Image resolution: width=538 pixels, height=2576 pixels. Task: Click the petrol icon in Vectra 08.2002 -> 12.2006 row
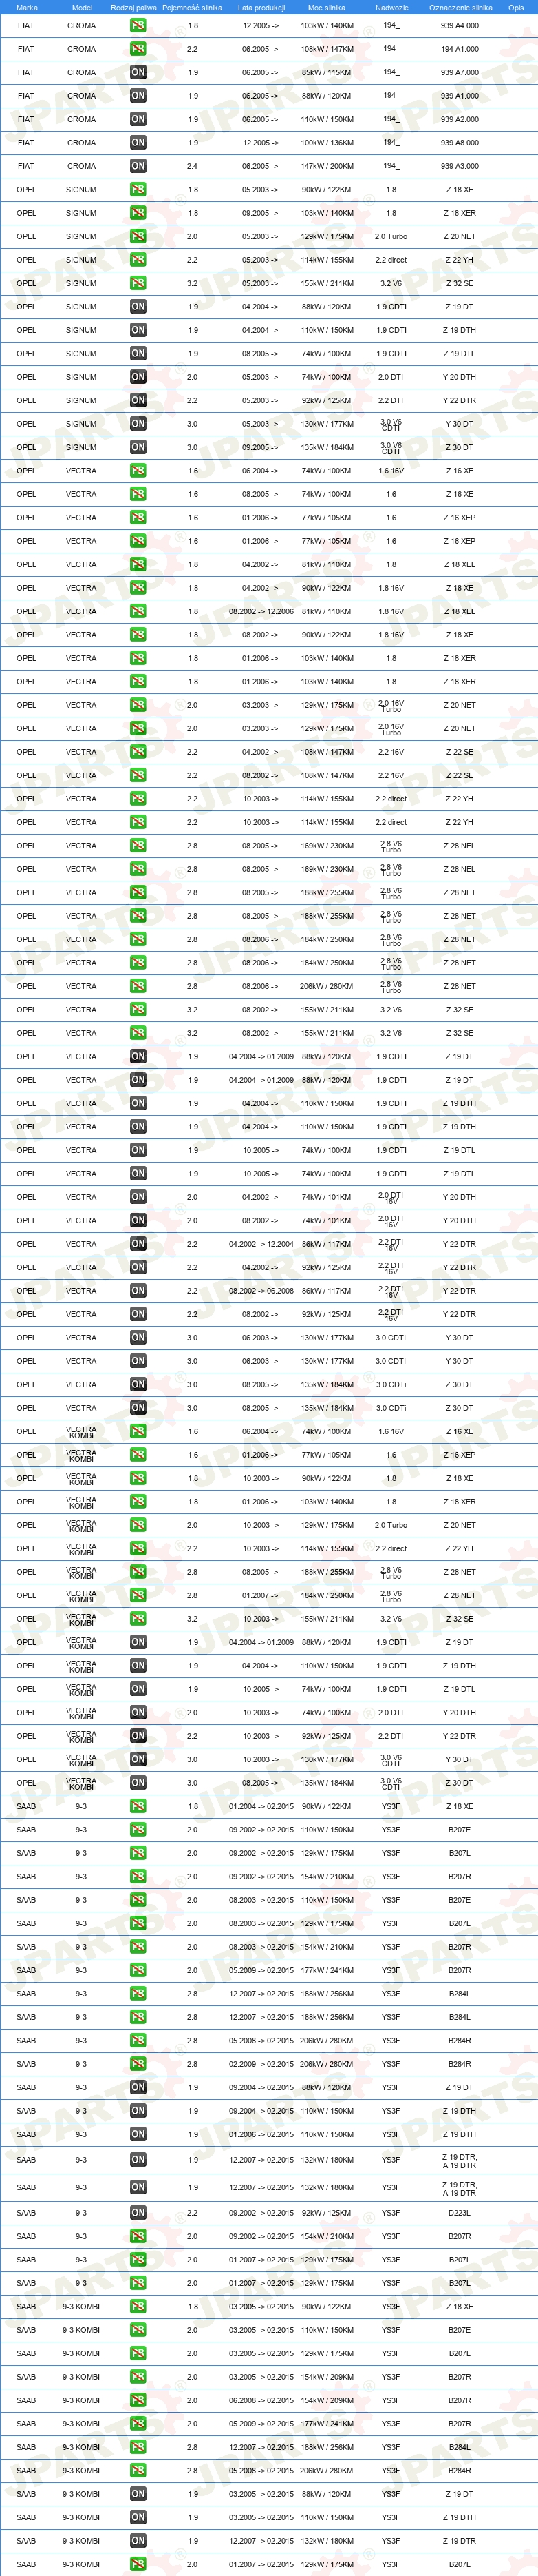pos(138,611)
